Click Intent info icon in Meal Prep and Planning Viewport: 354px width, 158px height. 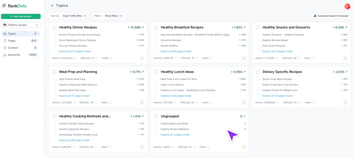[111, 103]
